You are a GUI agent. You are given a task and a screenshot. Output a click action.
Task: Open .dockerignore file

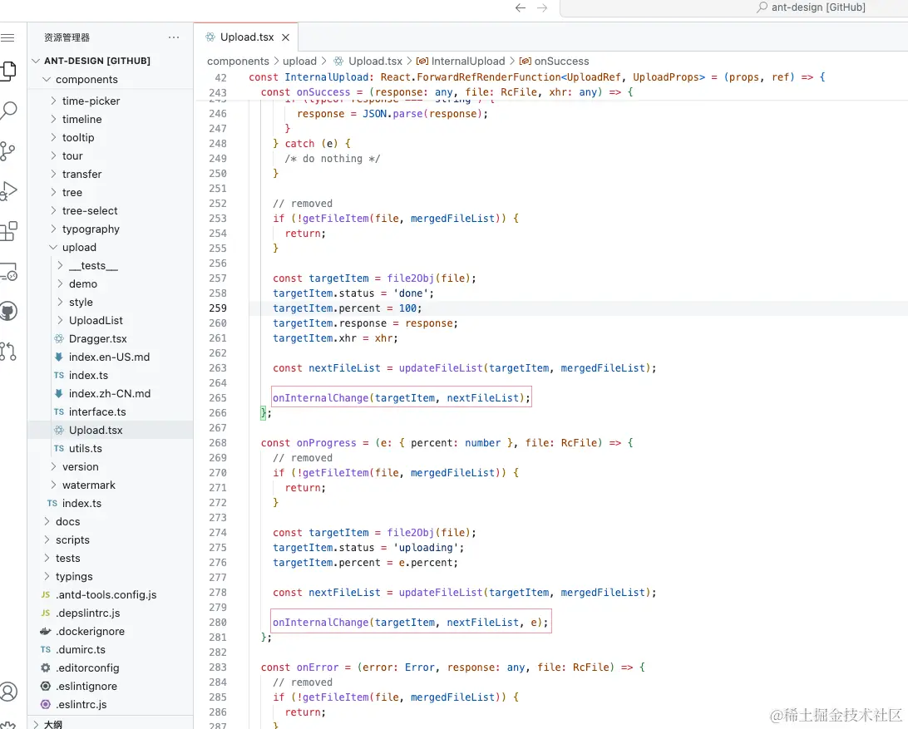click(x=110, y=631)
